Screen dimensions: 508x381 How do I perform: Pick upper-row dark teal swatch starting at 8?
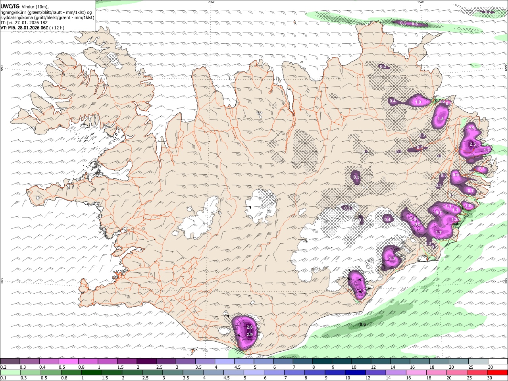322,361
